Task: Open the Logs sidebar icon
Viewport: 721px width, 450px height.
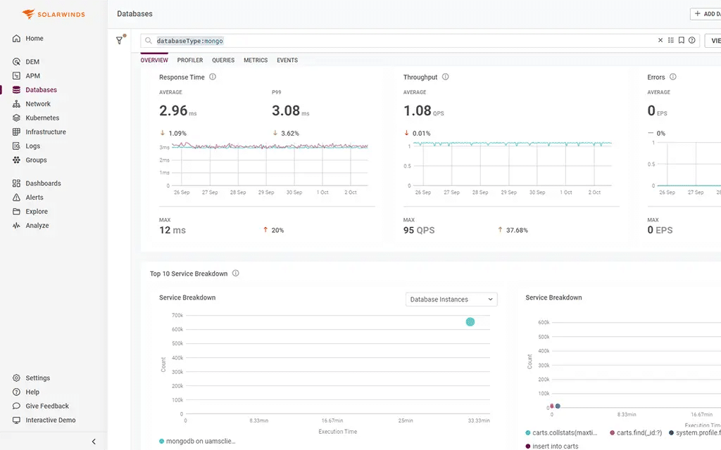Action: [x=17, y=146]
